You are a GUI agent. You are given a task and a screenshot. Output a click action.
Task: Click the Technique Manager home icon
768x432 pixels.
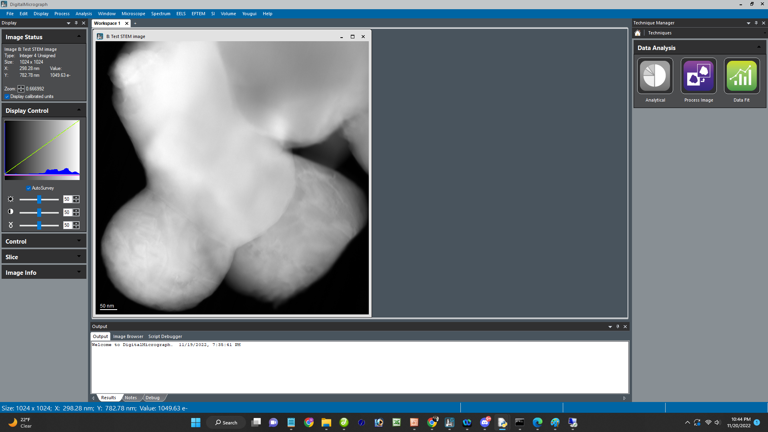[x=638, y=33]
